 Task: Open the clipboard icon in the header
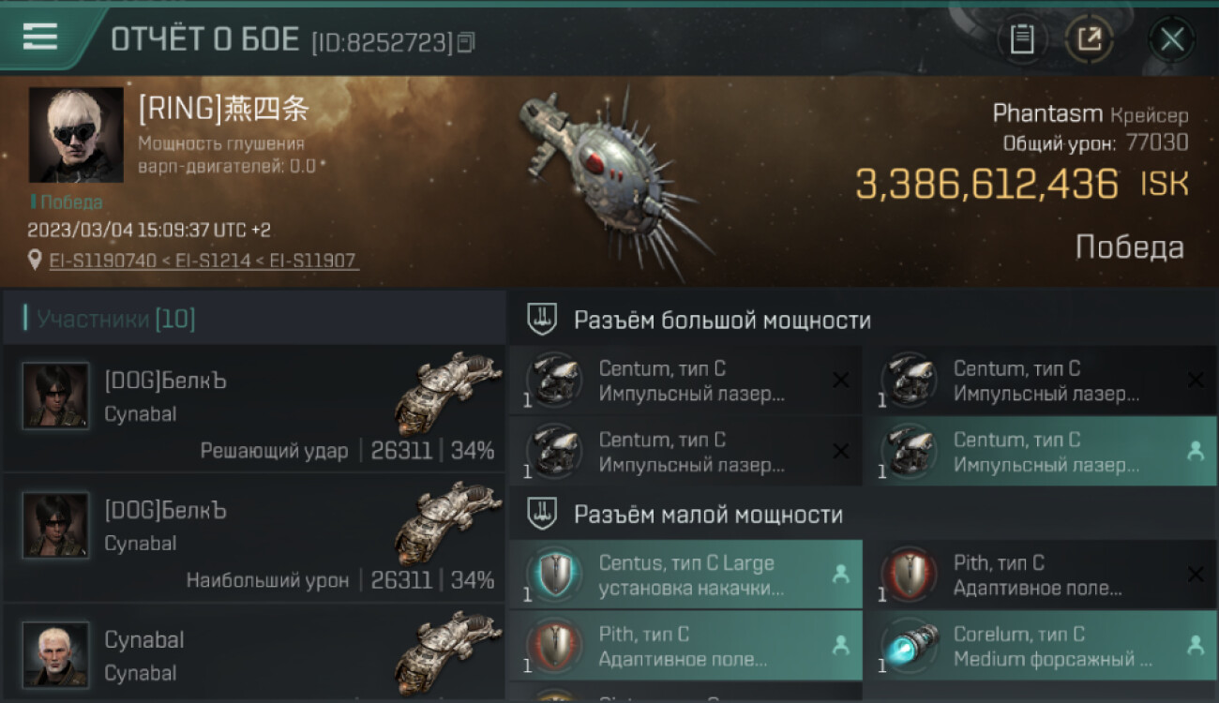point(1022,39)
